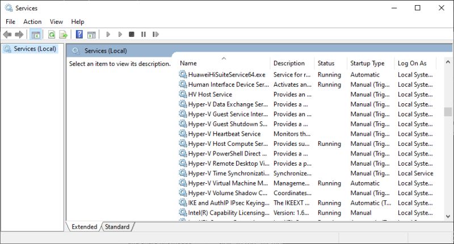This screenshot has height=244, width=454.
Task: Click gear icon of IKE and AuthIP IPsec
Action: pos(183,203)
